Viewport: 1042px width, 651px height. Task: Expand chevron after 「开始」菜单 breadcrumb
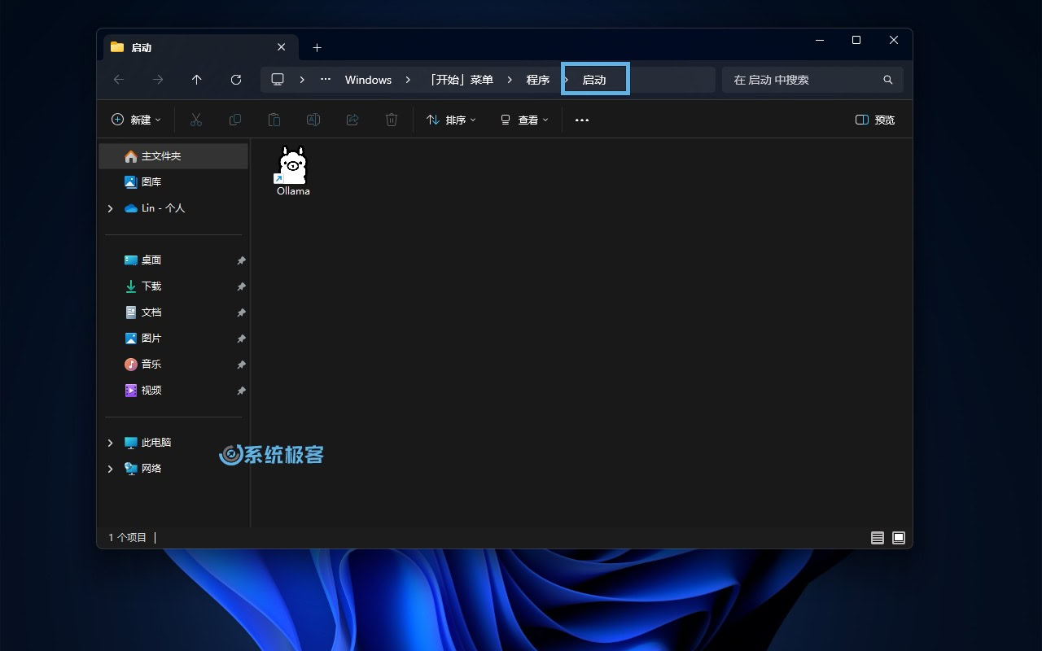(x=510, y=80)
